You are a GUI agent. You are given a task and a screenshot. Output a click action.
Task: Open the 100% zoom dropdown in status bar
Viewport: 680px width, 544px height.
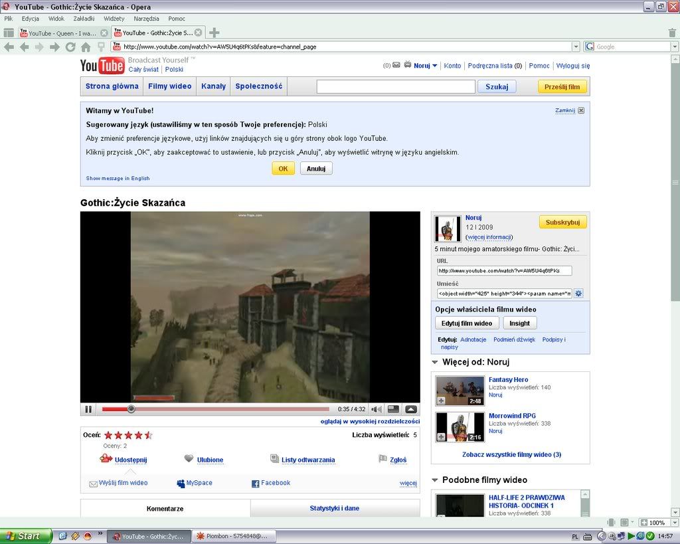675,523
